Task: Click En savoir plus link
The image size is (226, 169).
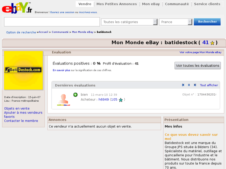Action: coord(62,70)
